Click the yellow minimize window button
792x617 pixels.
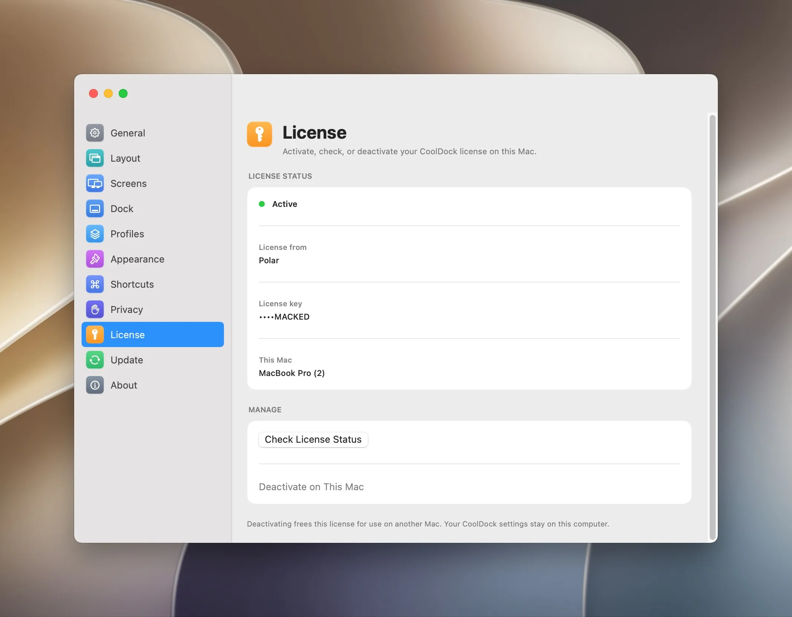[x=108, y=93]
